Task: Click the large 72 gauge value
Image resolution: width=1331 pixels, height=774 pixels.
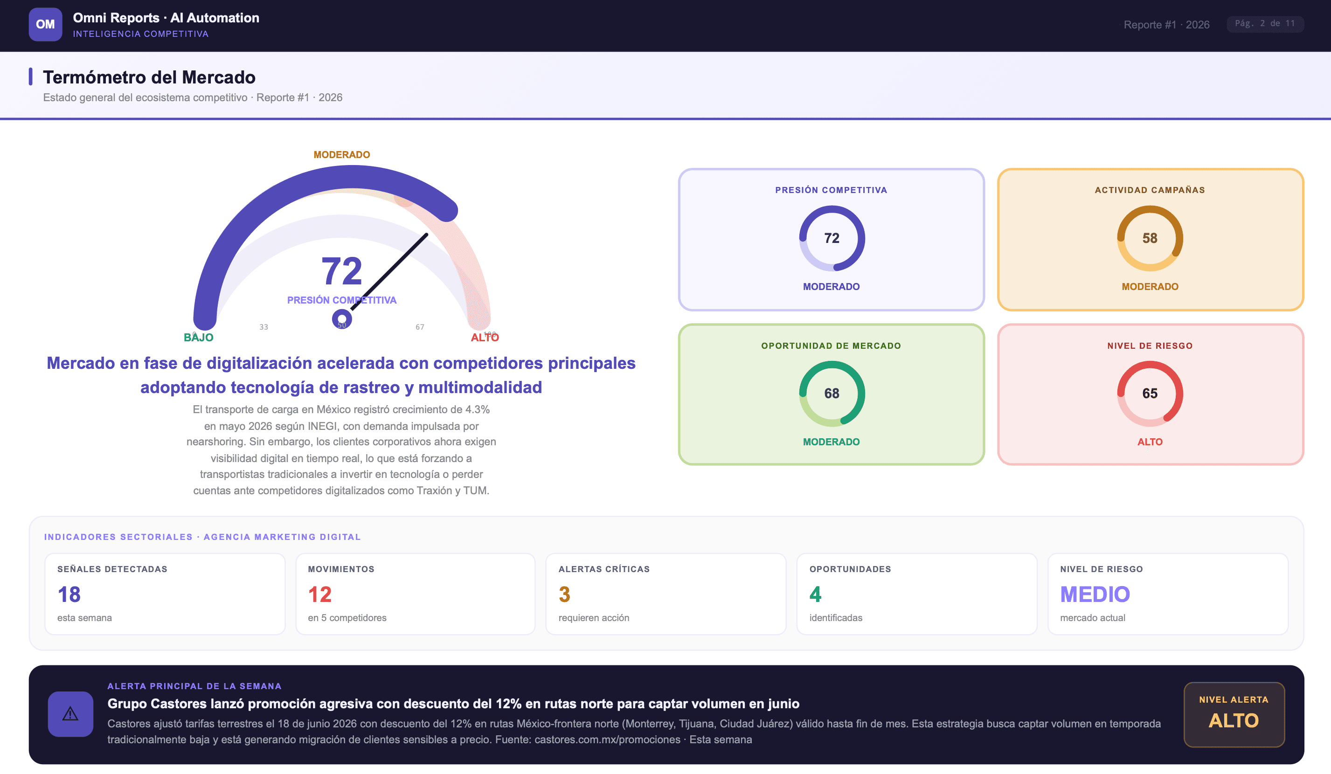Action: tap(342, 271)
